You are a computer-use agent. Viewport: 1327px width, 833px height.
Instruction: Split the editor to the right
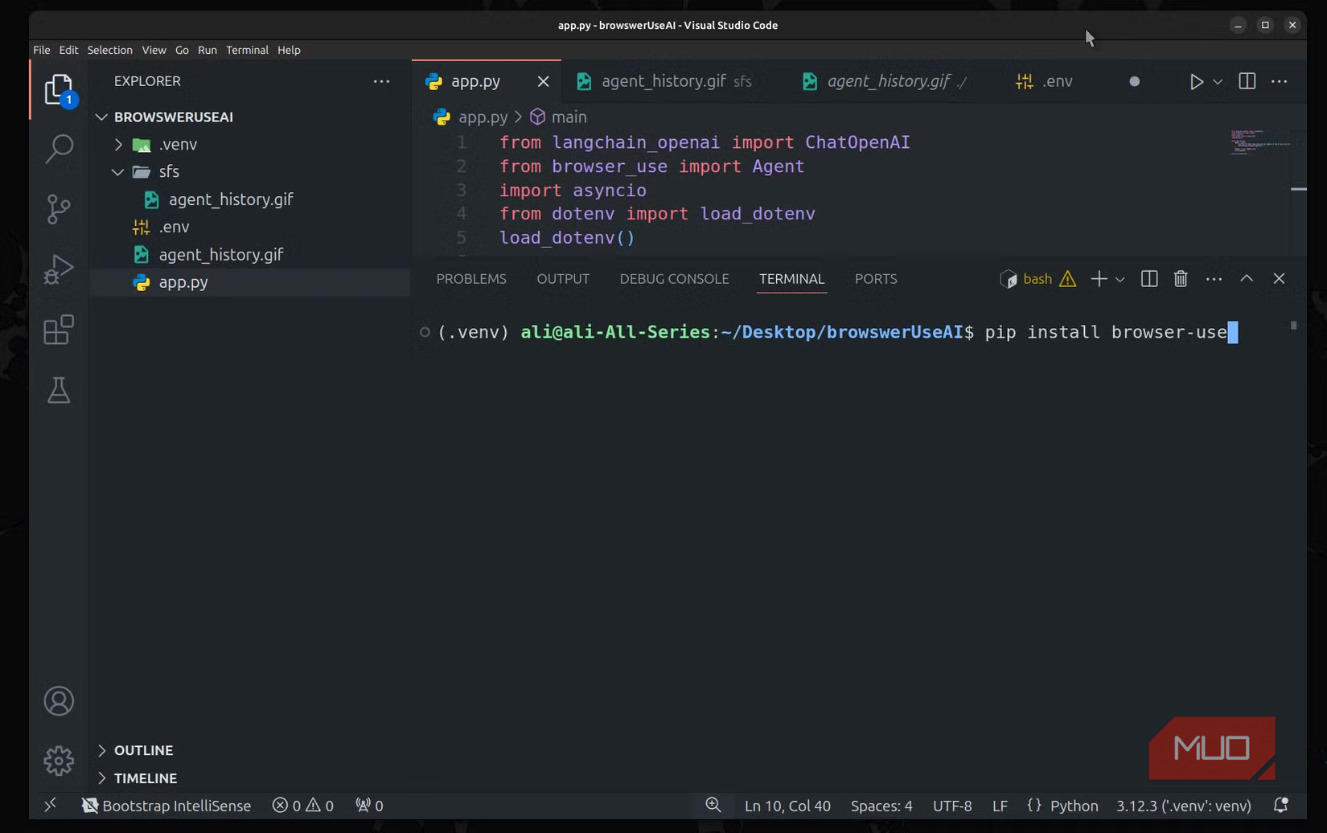pyautogui.click(x=1247, y=81)
